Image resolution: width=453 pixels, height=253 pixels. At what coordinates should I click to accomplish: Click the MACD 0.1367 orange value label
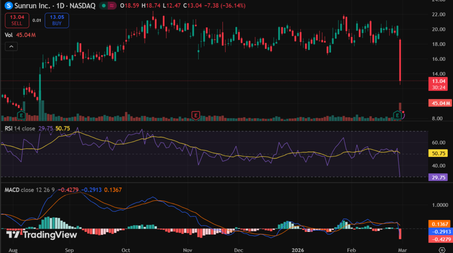click(440, 224)
